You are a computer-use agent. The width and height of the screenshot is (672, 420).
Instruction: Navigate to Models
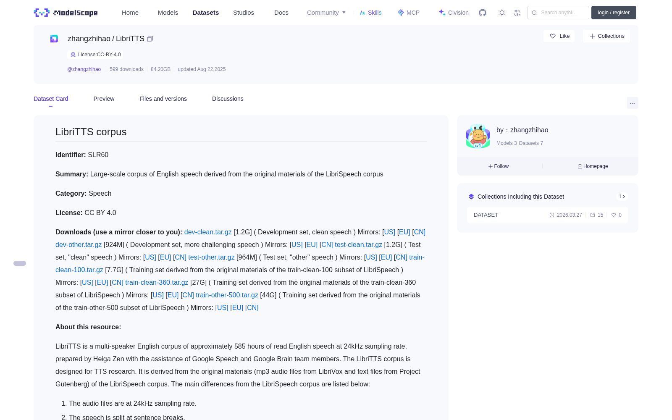pyautogui.click(x=168, y=13)
